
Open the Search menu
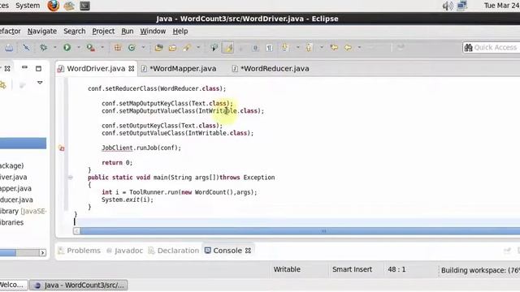(x=74, y=31)
